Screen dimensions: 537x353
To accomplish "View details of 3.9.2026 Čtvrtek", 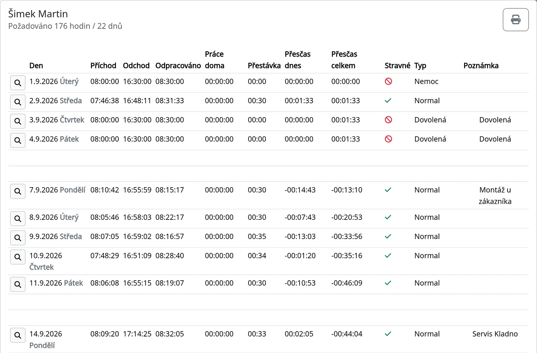I will pos(18,121).
